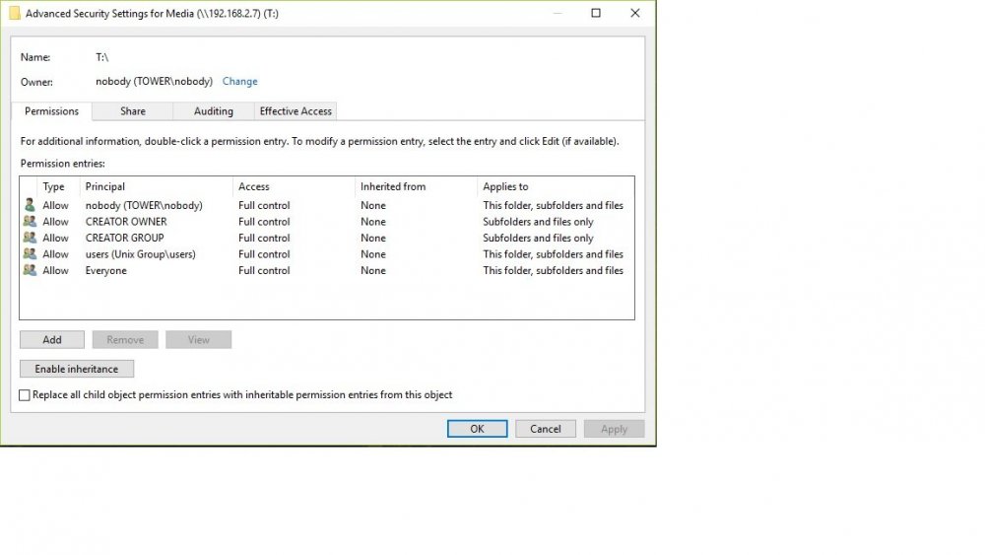
Task: Click the Remove button
Action: point(125,340)
